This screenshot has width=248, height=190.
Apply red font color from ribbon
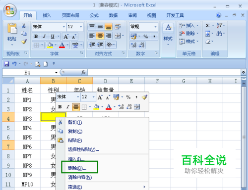(62, 45)
